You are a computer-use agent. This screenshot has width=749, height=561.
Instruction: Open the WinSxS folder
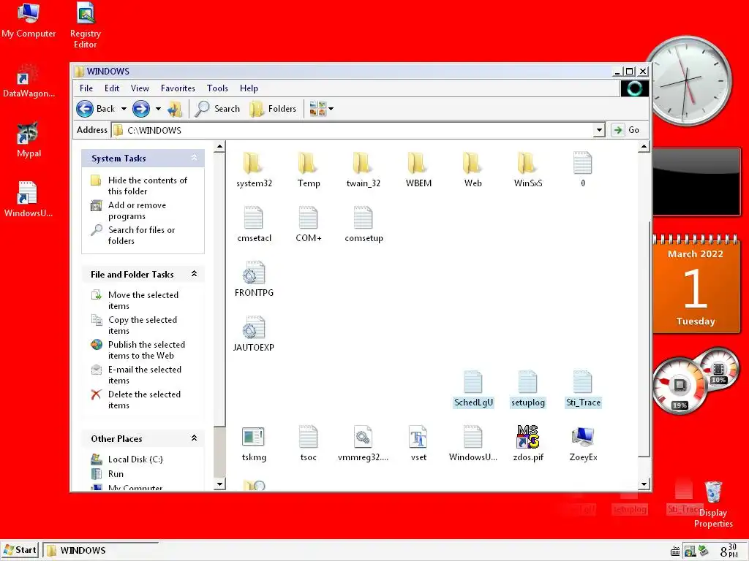(x=528, y=169)
